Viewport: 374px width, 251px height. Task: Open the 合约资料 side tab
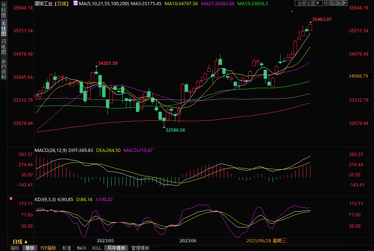3,69
